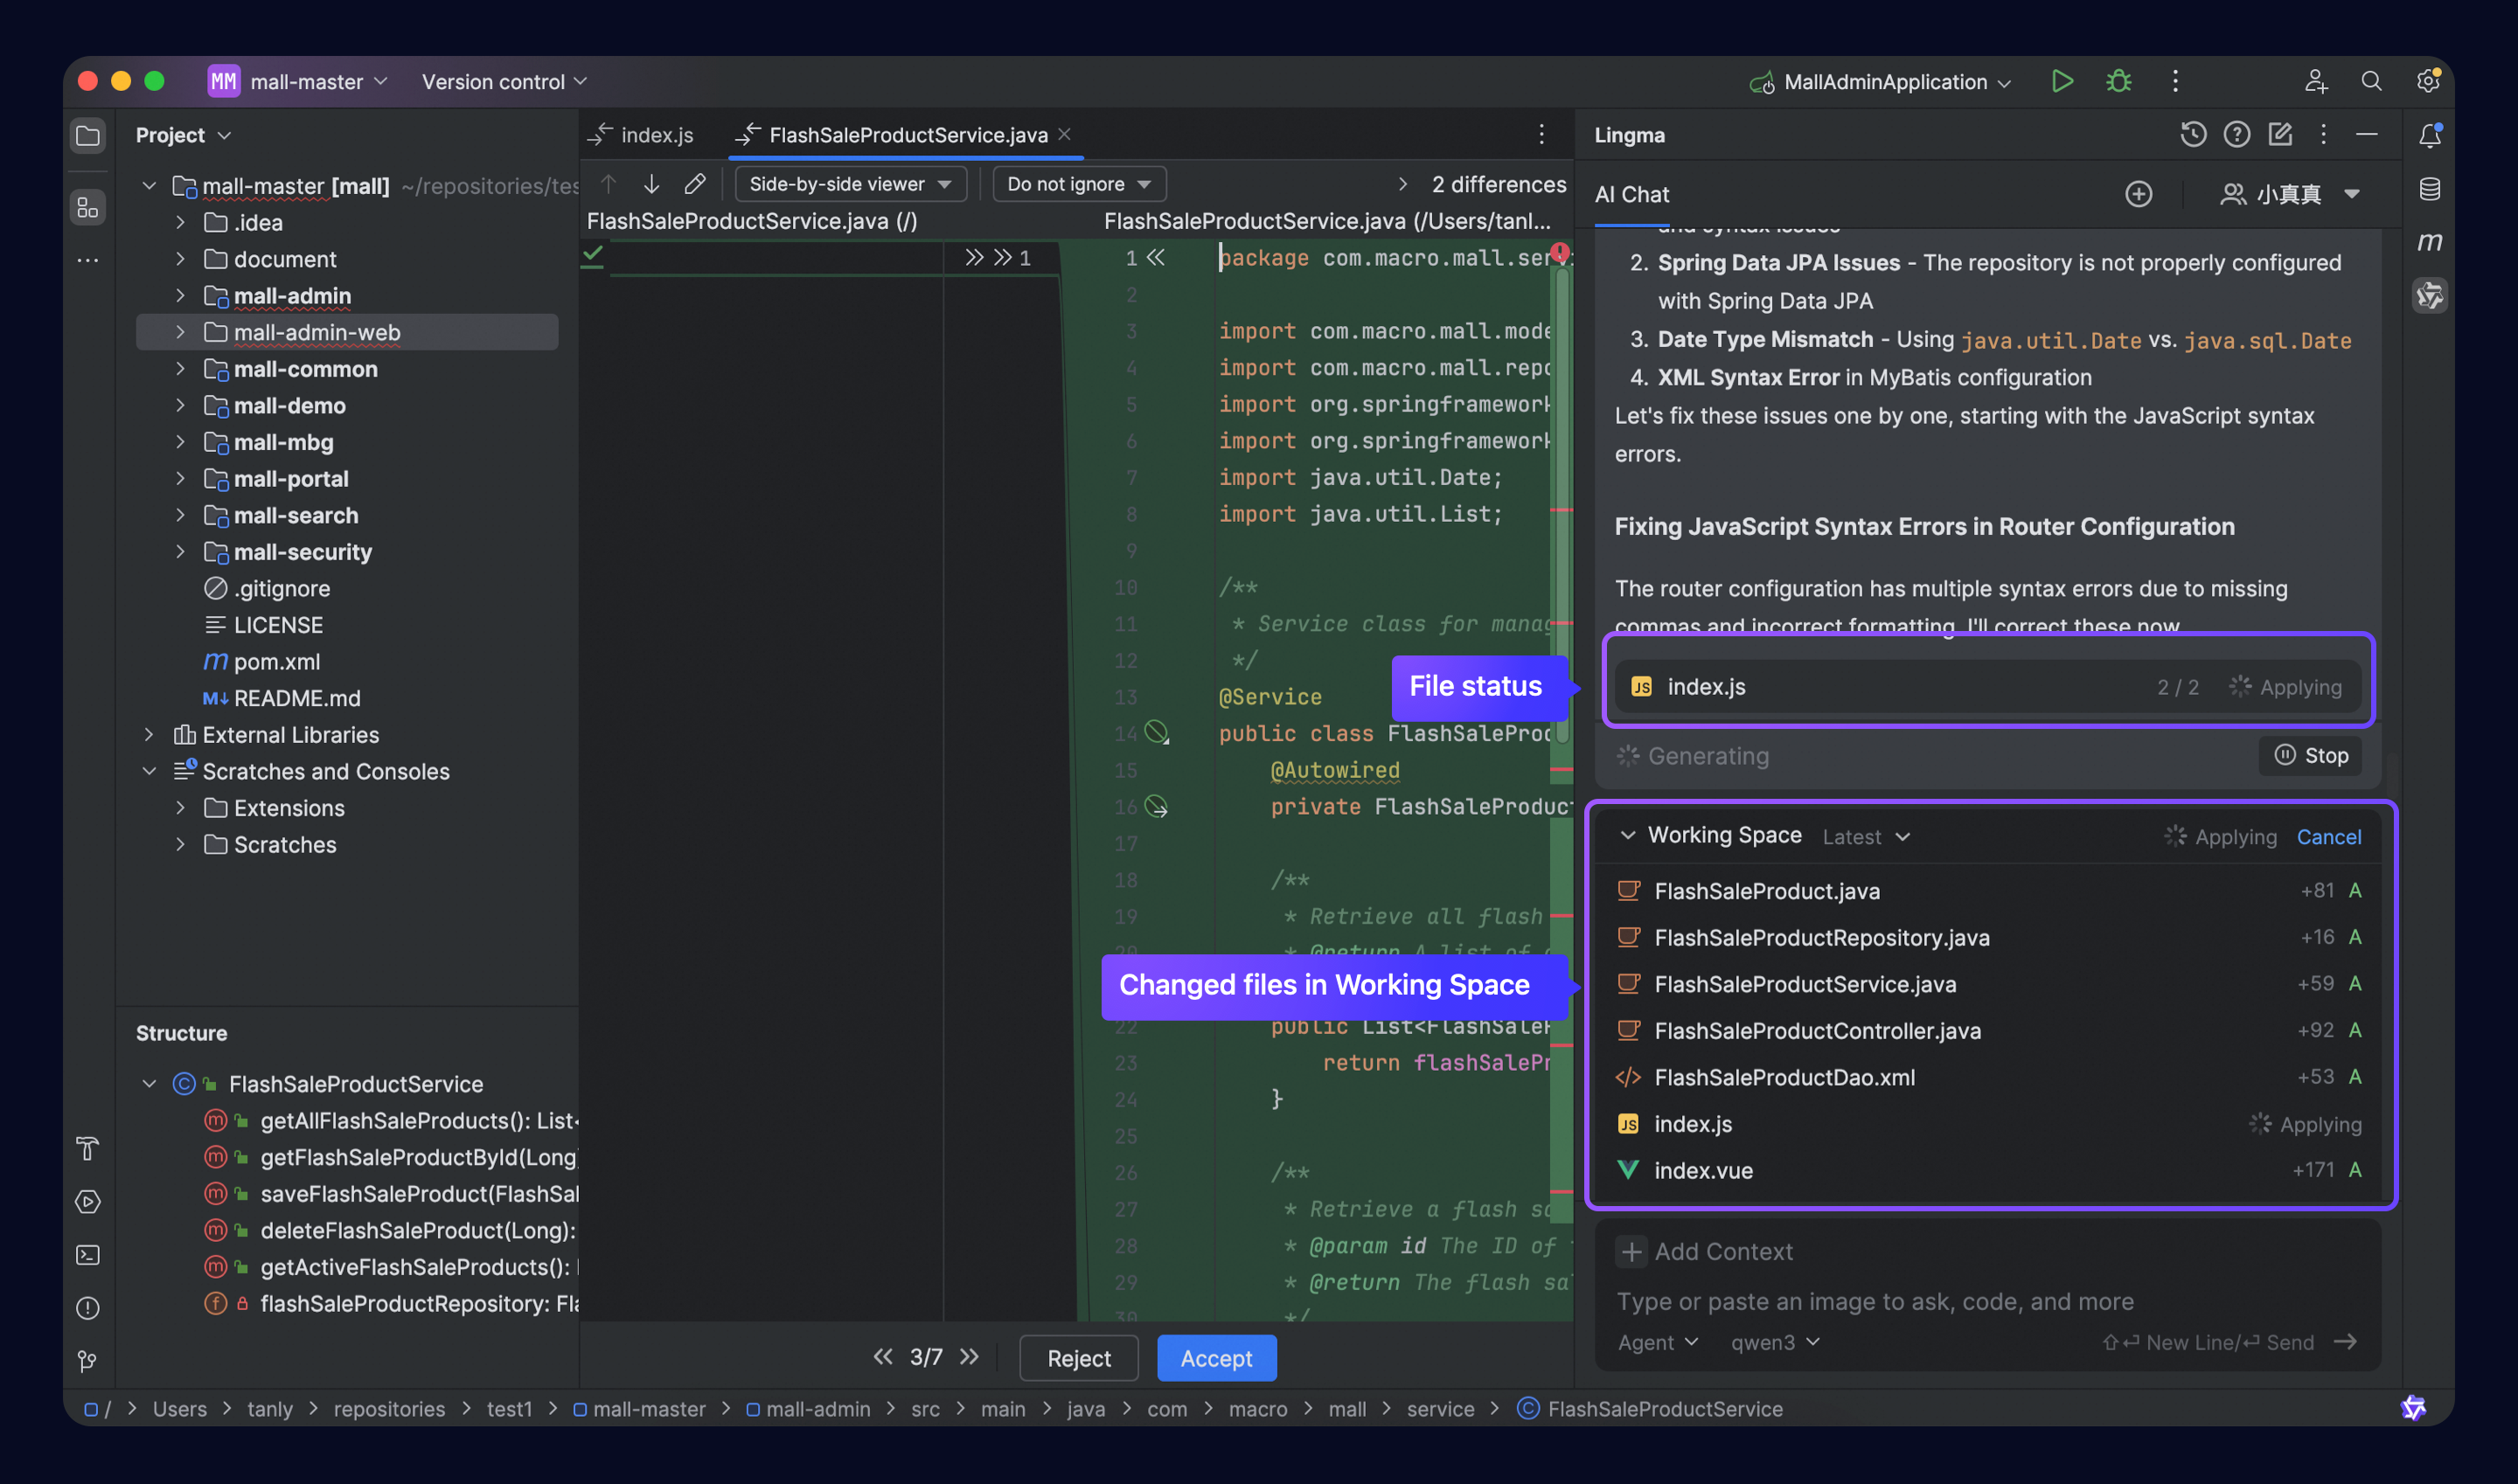The image size is (2518, 1484).
Task: Expand the mall-admin folder
Action: click(x=180, y=296)
